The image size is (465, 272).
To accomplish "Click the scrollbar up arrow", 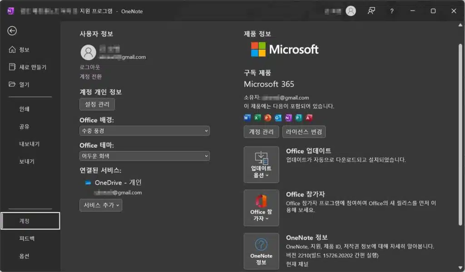I will pyautogui.click(x=460, y=25).
